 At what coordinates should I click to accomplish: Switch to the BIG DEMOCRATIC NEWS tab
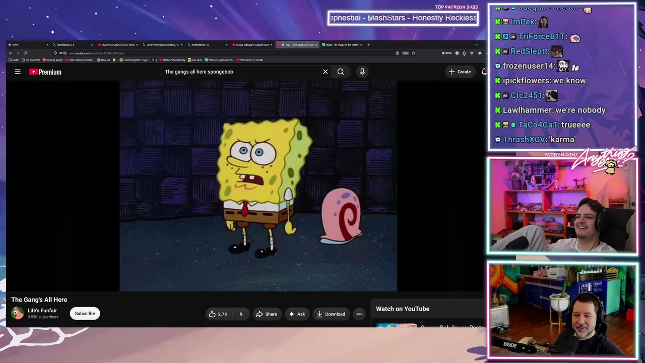pyautogui.click(x=117, y=45)
